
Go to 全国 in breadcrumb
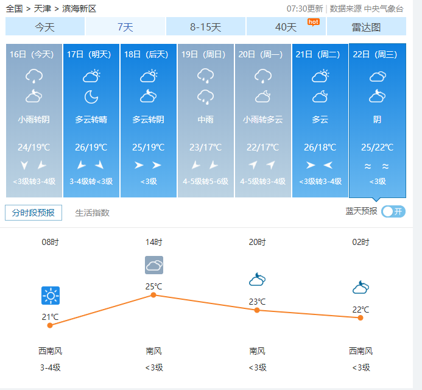pos(14,9)
